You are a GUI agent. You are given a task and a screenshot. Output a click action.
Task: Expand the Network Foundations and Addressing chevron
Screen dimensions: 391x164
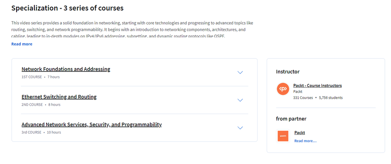tap(240, 73)
